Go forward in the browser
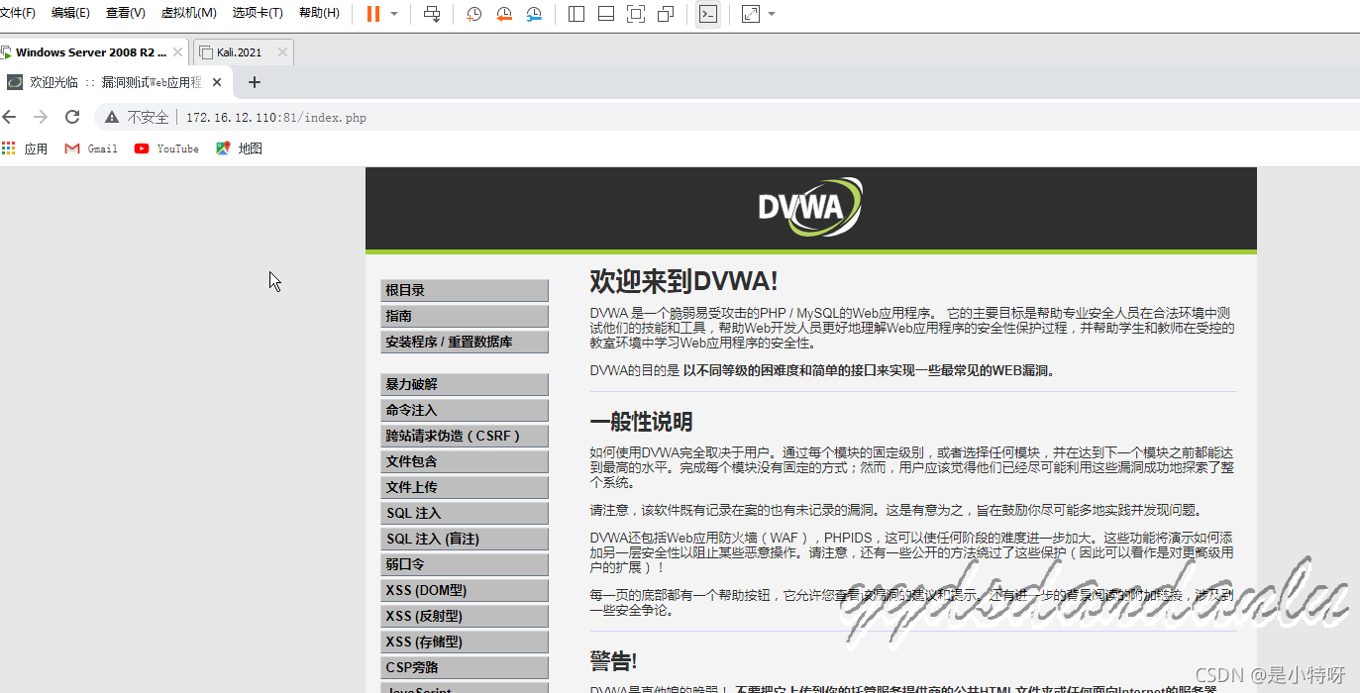This screenshot has height=693, width=1360. pos(41,117)
